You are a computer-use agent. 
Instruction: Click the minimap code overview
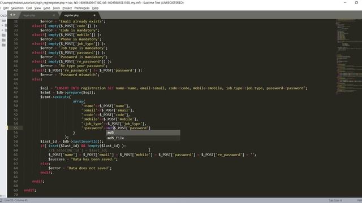point(348,56)
